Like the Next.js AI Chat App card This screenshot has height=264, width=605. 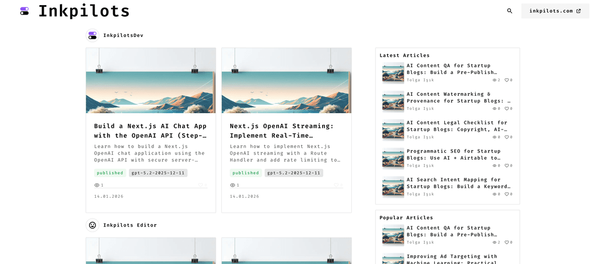(201, 185)
